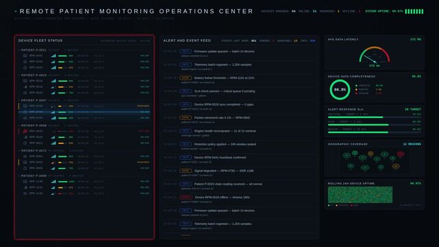Collapse the Patient P-0058 device group
The width and height of the screenshot is (439, 247).
click(19, 126)
